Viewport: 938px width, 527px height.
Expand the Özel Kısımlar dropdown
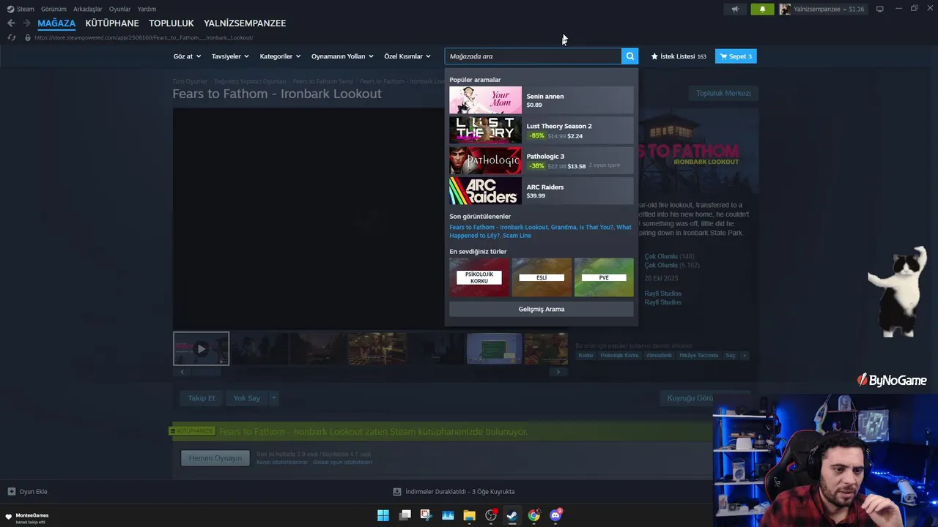click(x=407, y=56)
